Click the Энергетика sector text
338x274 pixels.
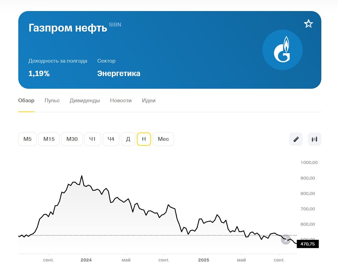tap(119, 73)
